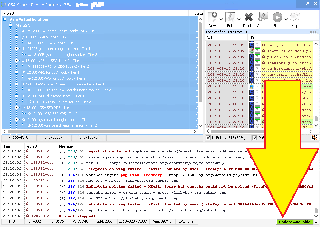Toggle the NoFollow checkbox

click(x=208, y=138)
